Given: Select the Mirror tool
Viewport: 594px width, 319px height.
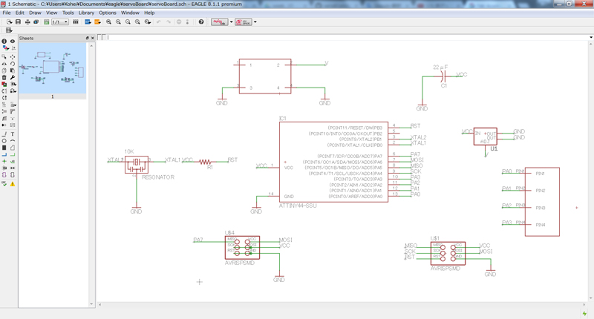Looking at the screenshot, I should [x=4, y=64].
